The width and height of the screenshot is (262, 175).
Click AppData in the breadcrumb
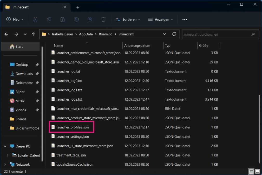click(x=86, y=34)
